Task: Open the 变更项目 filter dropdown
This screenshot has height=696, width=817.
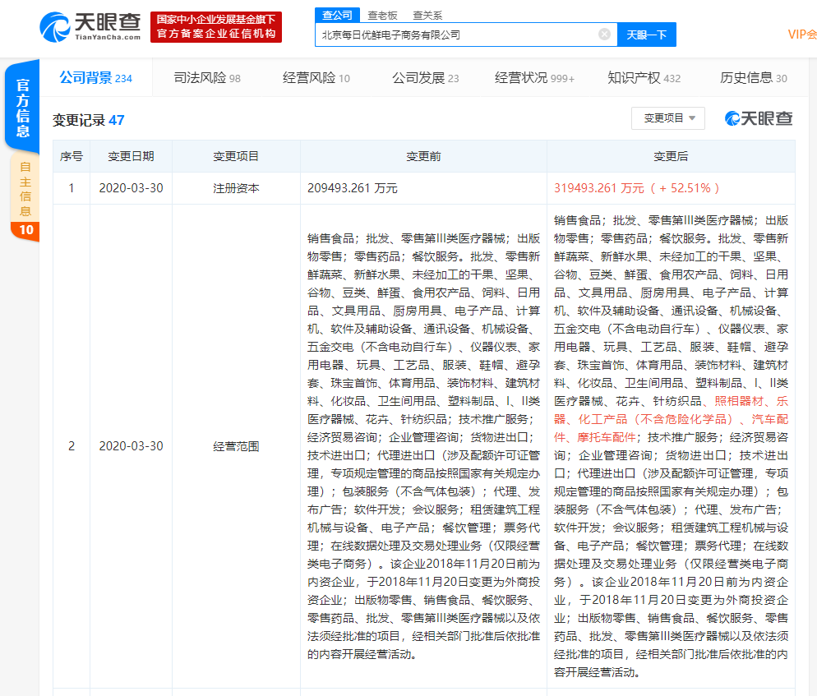Action: tap(667, 118)
